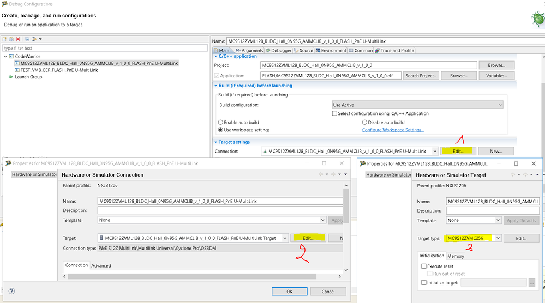Enable the Initialize target checkbox
This screenshot has height=303, width=545.
tap(424, 282)
